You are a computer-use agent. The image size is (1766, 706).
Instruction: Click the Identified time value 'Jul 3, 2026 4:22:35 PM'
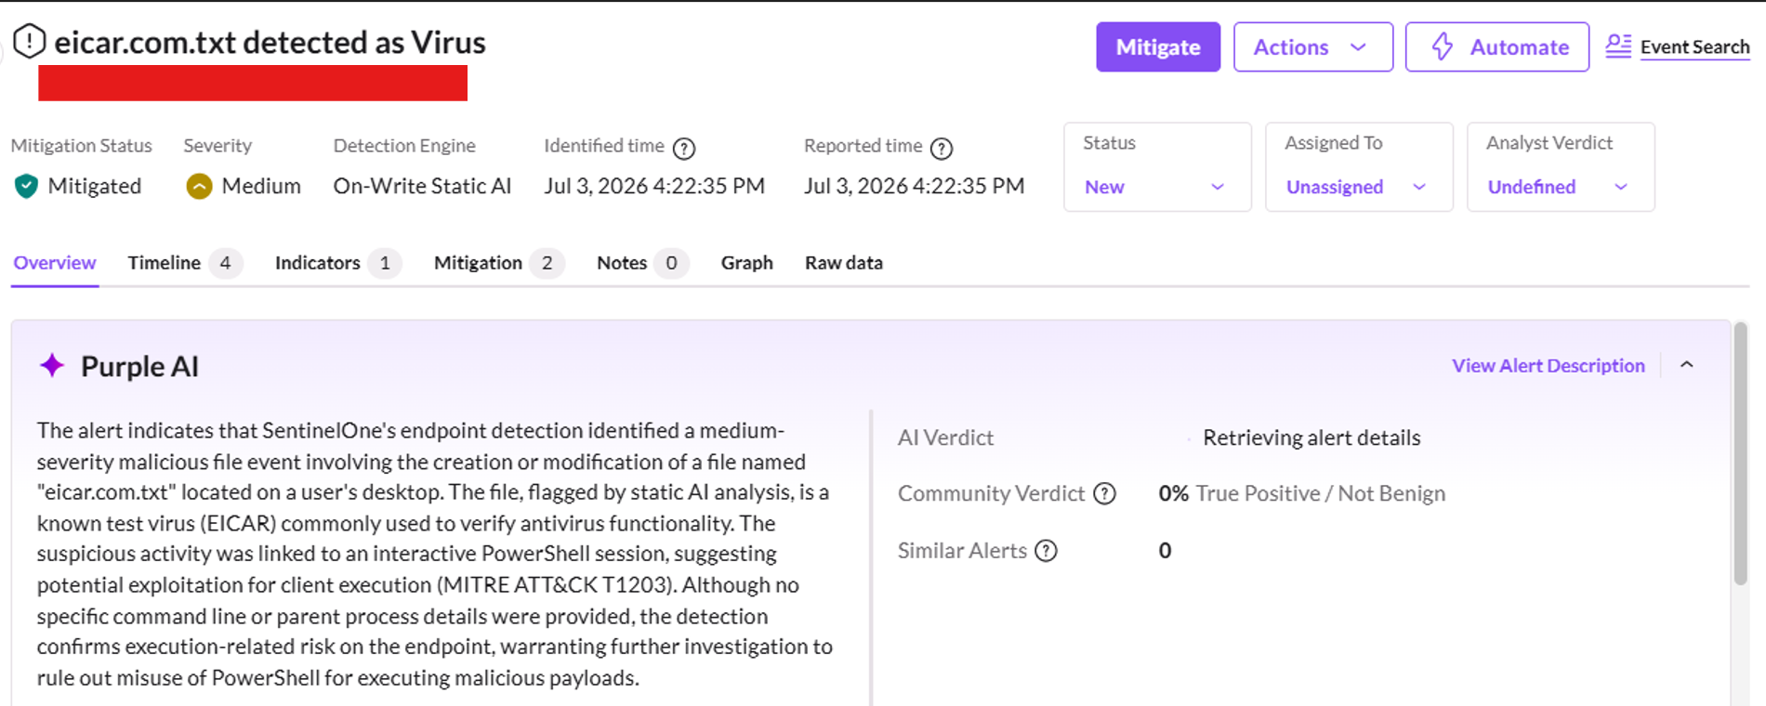pyautogui.click(x=654, y=186)
